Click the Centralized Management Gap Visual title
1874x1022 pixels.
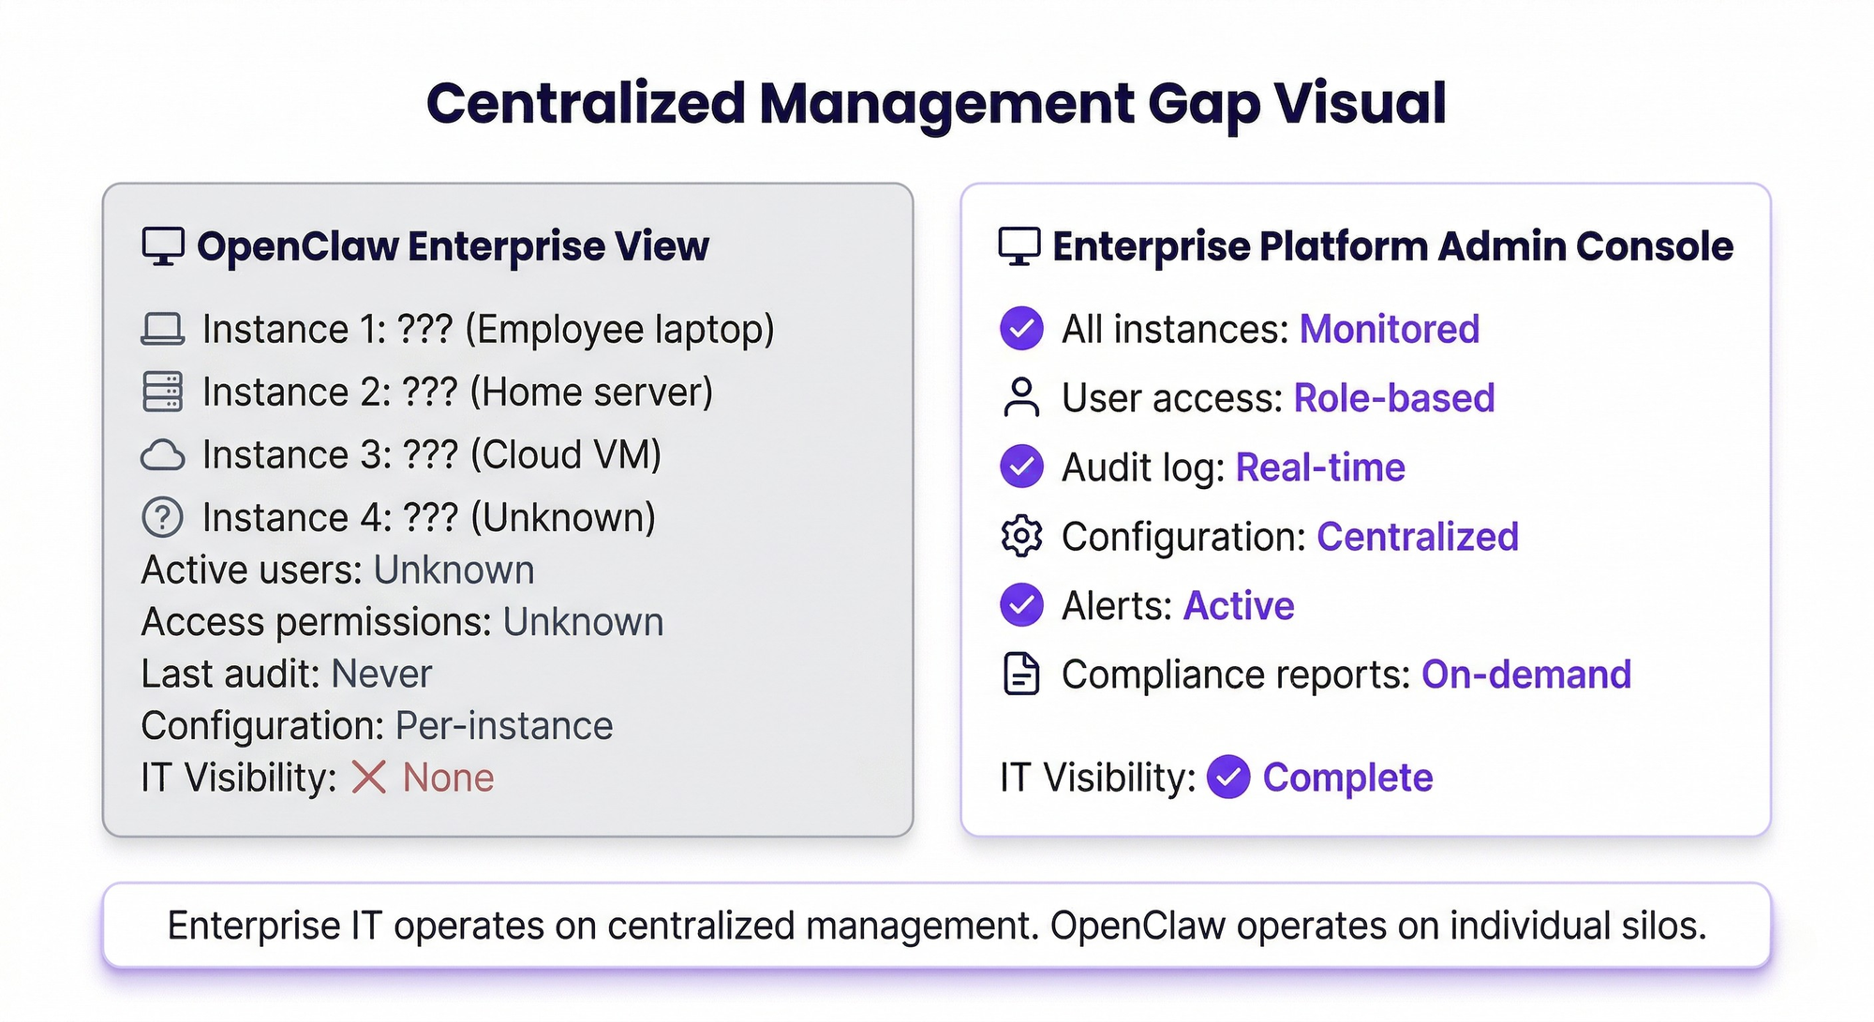coord(937,103)
